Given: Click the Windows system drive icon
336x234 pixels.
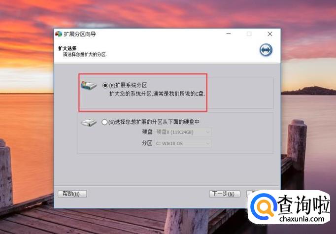Looking at the screenshot, I should coord(89,85).
